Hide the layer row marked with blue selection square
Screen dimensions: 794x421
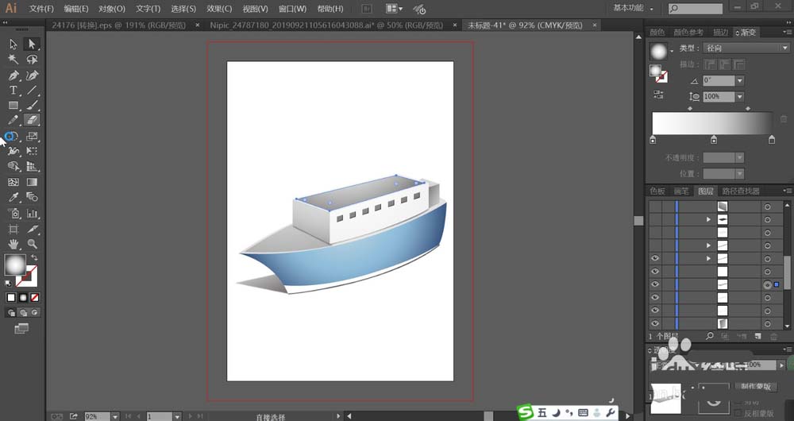(655, 284)
